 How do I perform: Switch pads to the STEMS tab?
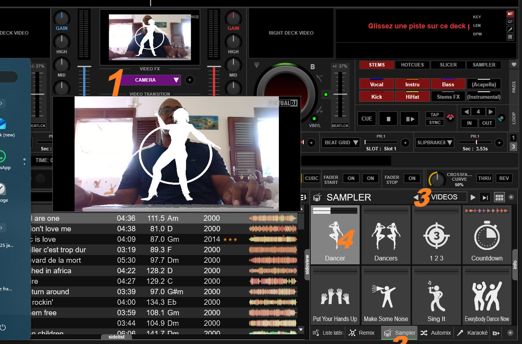377,65
